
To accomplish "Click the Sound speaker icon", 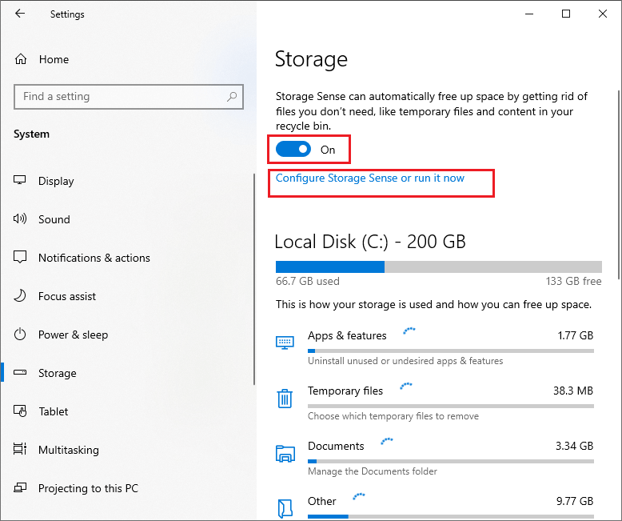I will [21, 219].
